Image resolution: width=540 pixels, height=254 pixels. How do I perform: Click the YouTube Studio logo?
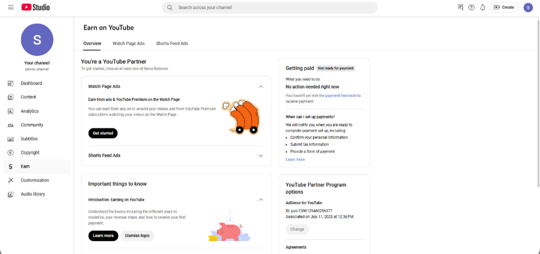click(x=35, y=7)
